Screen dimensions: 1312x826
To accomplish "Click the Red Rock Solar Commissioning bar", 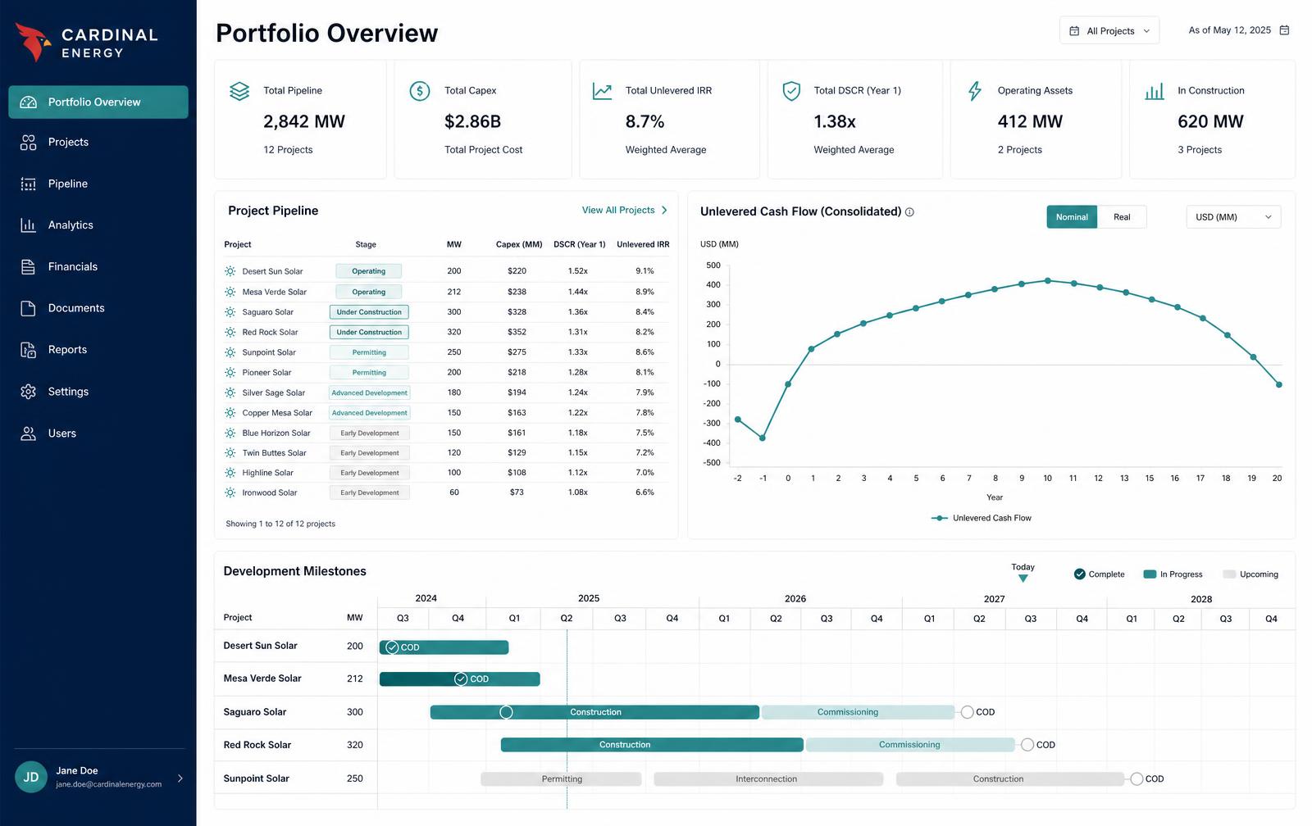I will (x=910, y=745).
